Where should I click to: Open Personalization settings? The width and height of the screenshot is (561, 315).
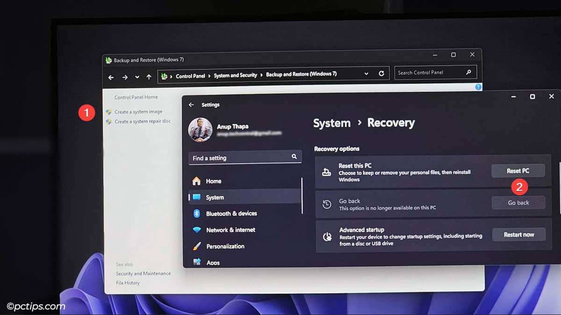tap(225, 246)
